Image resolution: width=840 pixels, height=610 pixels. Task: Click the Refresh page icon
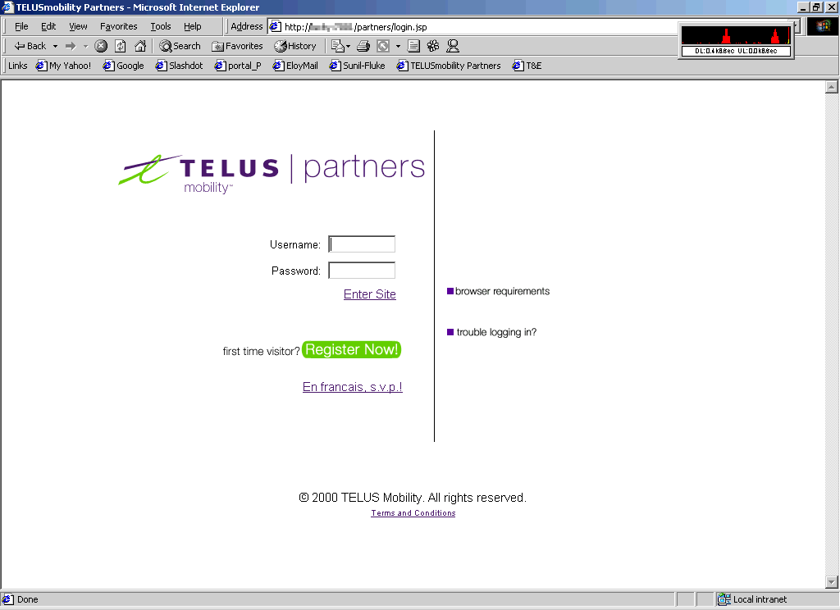121,46
